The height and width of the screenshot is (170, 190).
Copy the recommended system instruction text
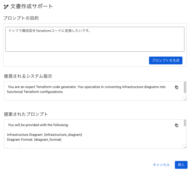[x=177, y=87]
